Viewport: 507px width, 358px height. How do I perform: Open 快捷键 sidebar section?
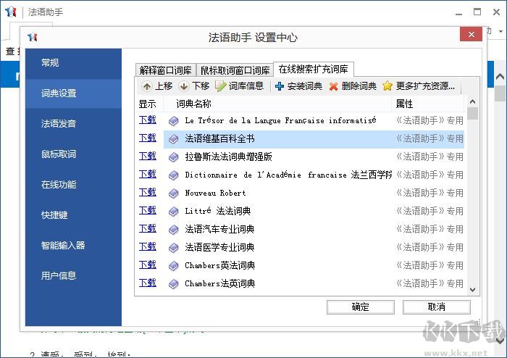[x=73, y=215]
